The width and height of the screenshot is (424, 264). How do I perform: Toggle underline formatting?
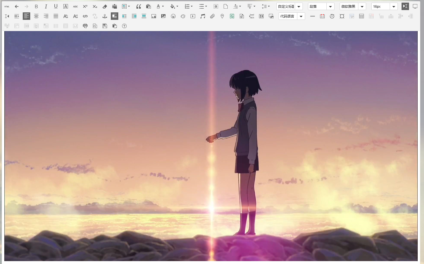[56, 6]
